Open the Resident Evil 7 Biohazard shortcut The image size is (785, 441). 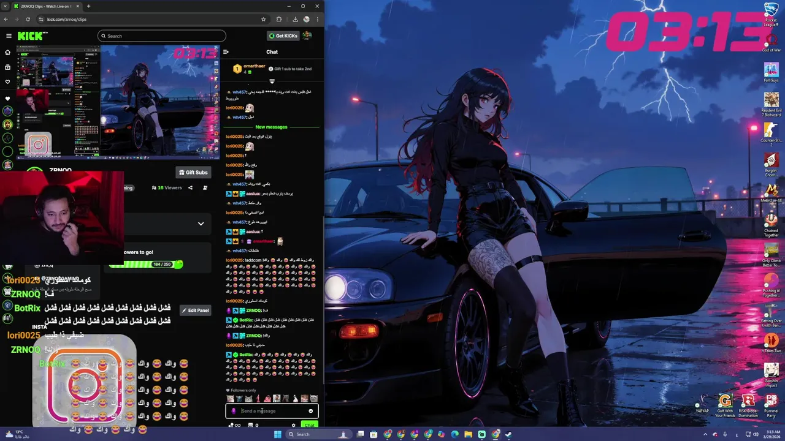pos(771,104)
